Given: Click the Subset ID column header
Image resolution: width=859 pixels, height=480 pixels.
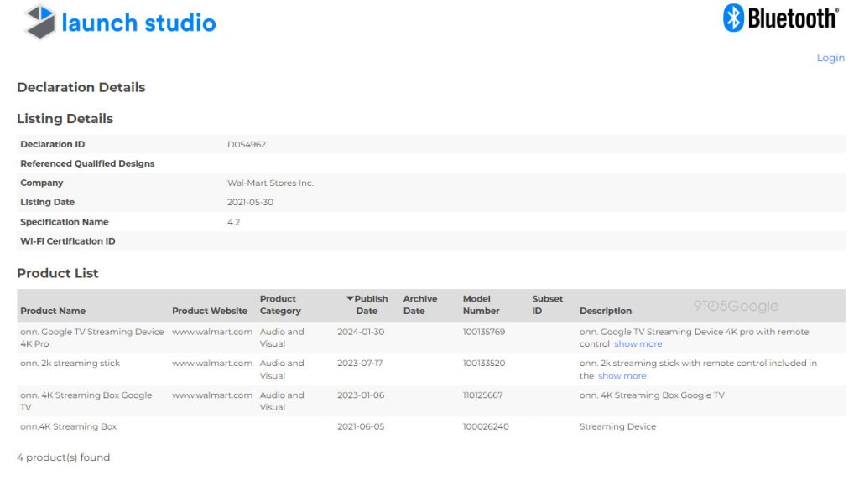Looking at the screenshot, I should pos(547,305).
